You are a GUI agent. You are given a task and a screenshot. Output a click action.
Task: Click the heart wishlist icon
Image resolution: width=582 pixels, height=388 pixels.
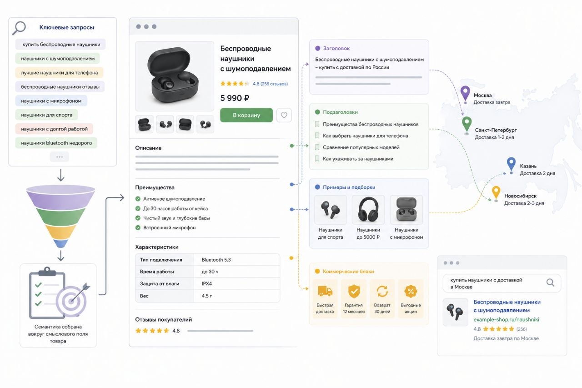pyautogui.click(x=284, y=115)
